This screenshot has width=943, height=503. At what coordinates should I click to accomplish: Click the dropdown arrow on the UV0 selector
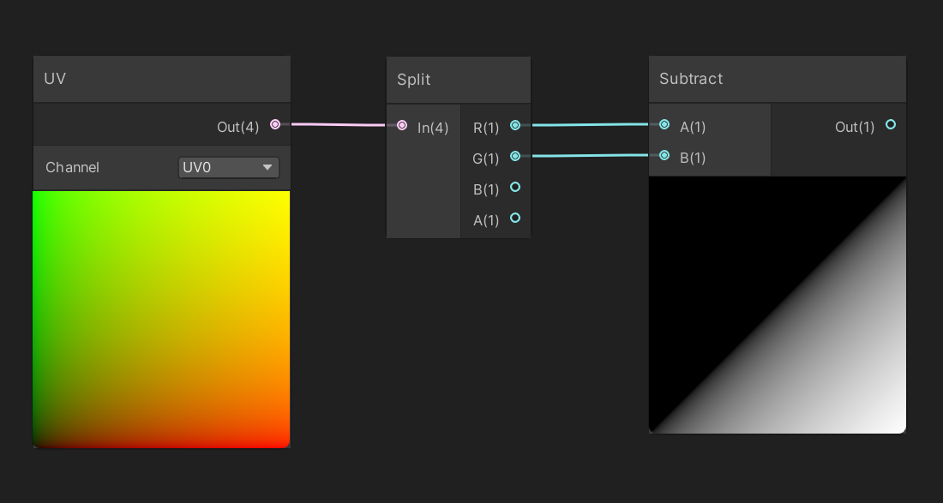267,167
